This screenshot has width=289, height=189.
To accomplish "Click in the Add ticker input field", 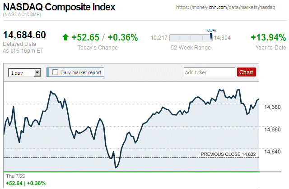I will (210, 72).
